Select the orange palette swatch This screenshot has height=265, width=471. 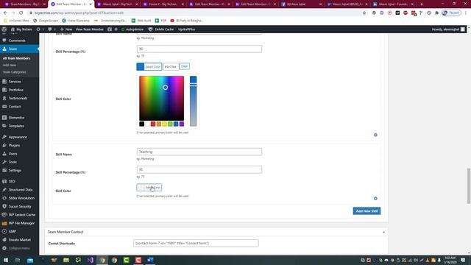click(159, 124)
